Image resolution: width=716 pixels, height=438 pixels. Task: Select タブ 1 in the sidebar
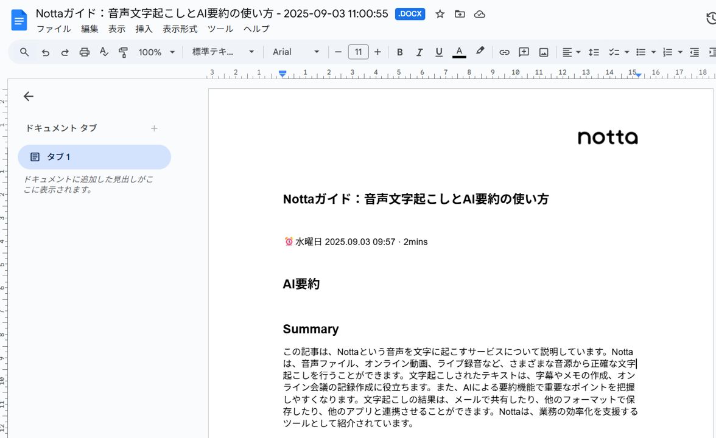click(x=94, y=157)
